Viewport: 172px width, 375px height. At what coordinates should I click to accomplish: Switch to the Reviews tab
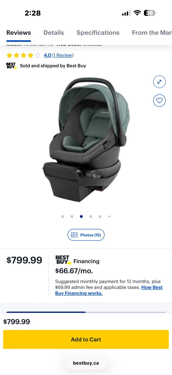pos(19,33)
